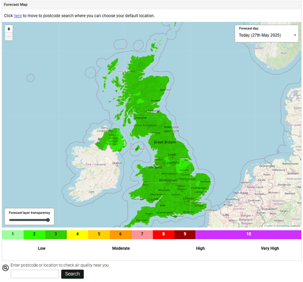Click Dundee on the map
Image resolution: width=303 pixels, height=282 pixels.
(155, 101)
